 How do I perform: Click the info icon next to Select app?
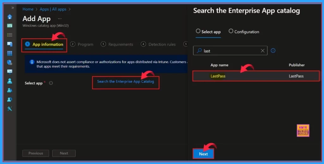(51, 83)
